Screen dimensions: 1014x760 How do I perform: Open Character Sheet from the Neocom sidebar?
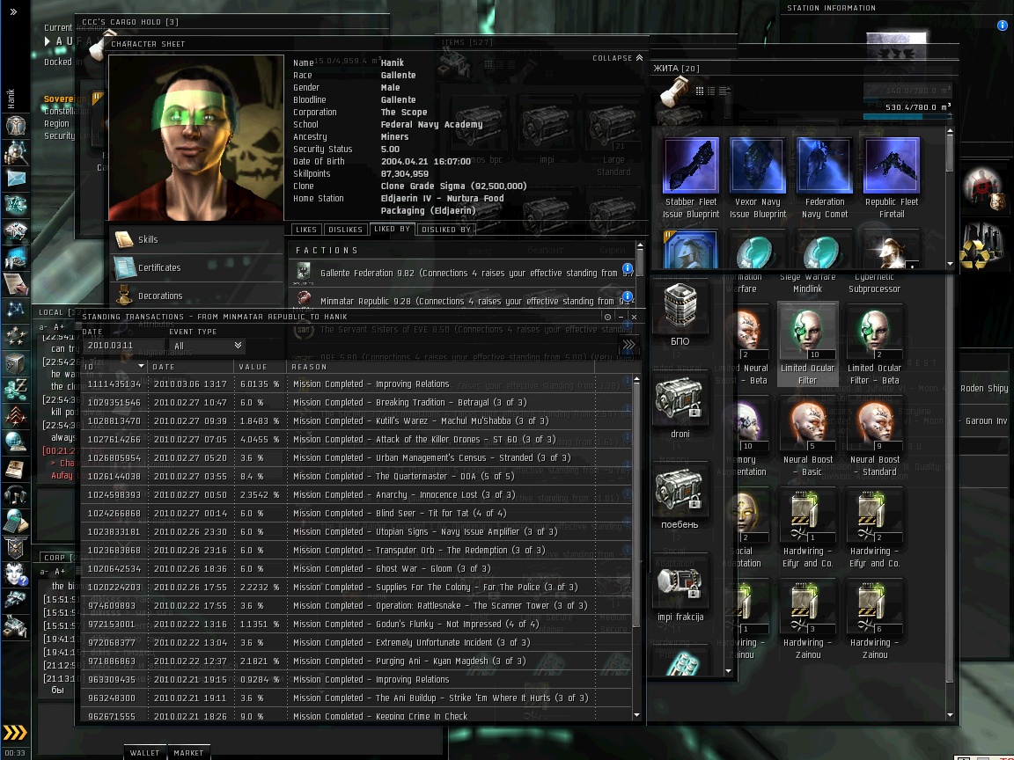16,126
